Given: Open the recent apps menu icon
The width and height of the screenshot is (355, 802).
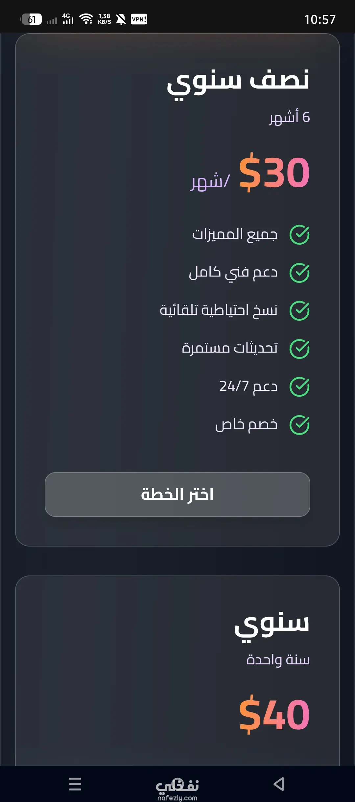Looking at the screenshot, I should tap(75, 784).
